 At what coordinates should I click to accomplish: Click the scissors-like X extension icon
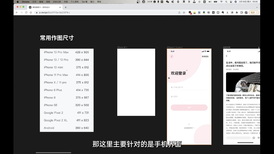click(227, 13)
